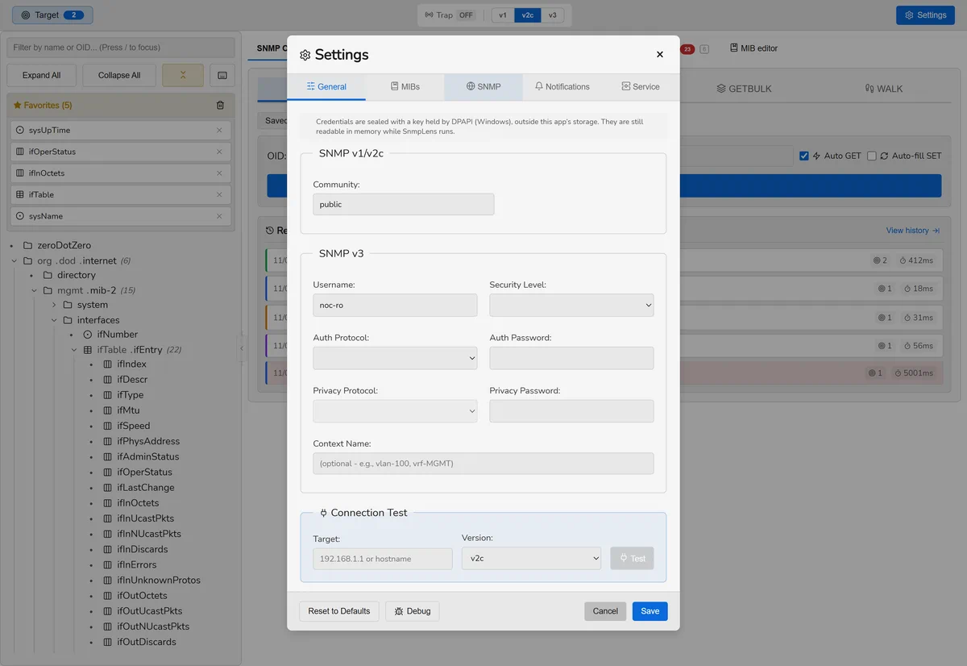Click the Community input field

pyautogui.click(x=404, y=204)
